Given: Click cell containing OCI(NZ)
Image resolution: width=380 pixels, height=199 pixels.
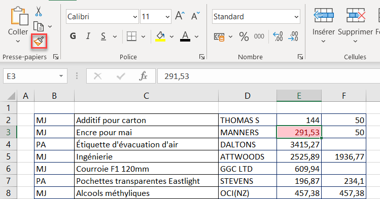Looking at the screenshot, I should point(248,193).
